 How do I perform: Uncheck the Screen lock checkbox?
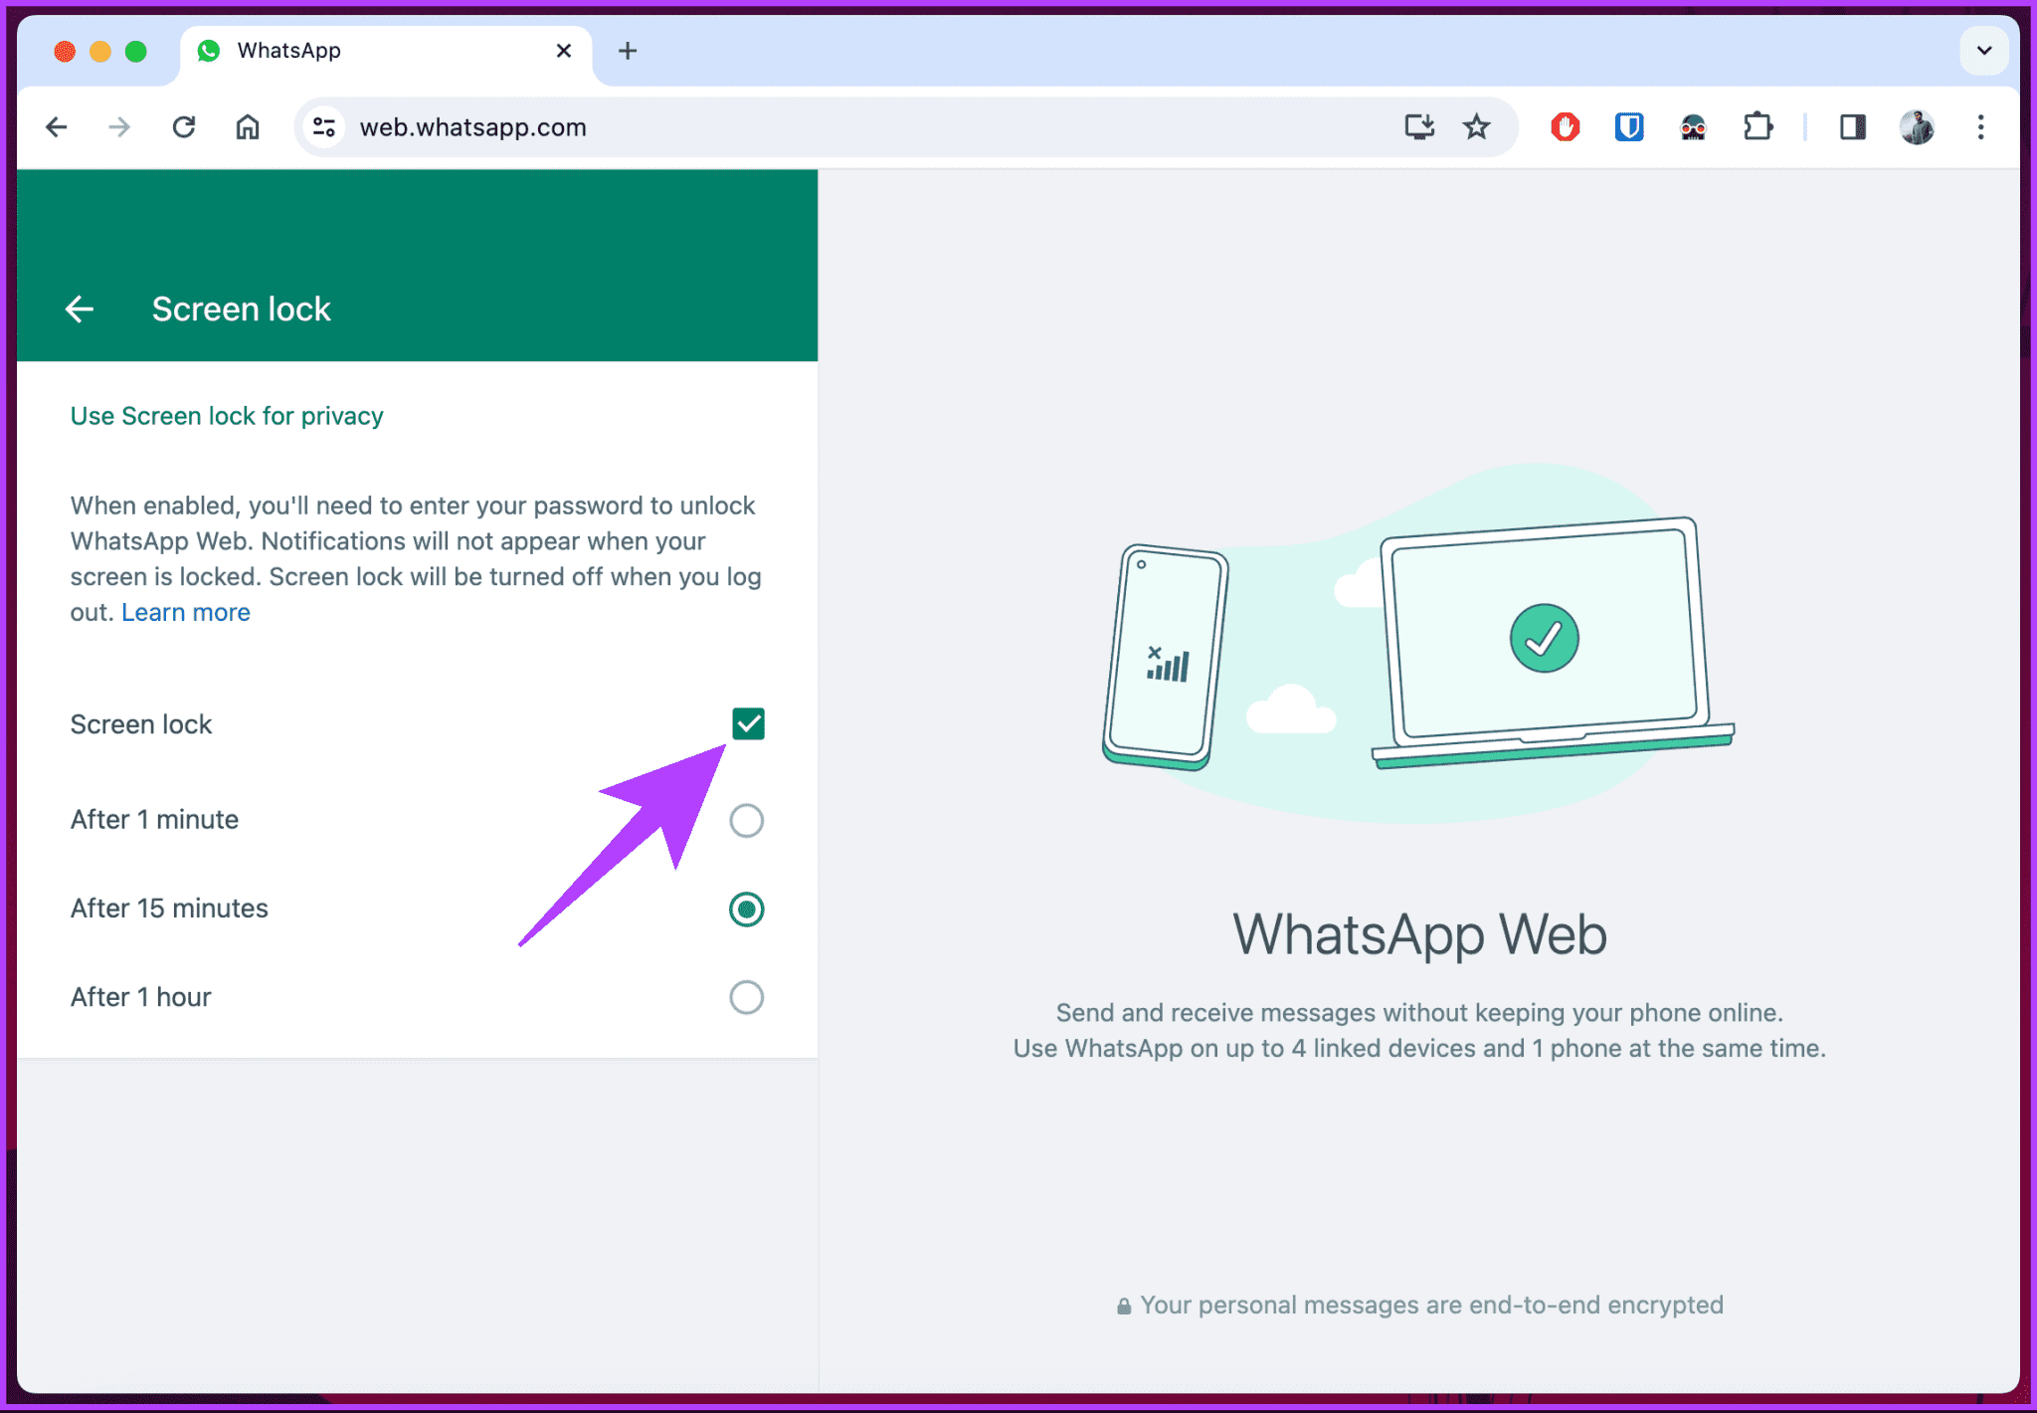[748, 723]
